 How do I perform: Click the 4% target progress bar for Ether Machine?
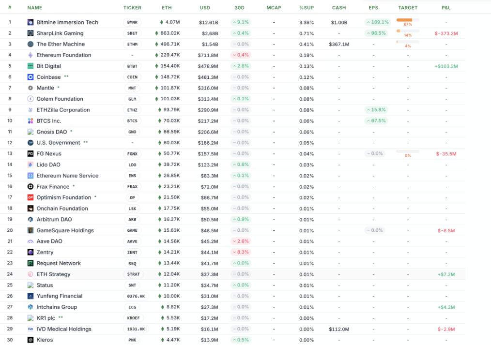pos(408,42)
